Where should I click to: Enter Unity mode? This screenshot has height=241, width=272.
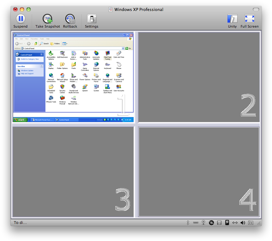point(232,18)
